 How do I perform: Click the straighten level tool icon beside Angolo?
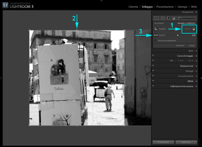click(156, 35)
